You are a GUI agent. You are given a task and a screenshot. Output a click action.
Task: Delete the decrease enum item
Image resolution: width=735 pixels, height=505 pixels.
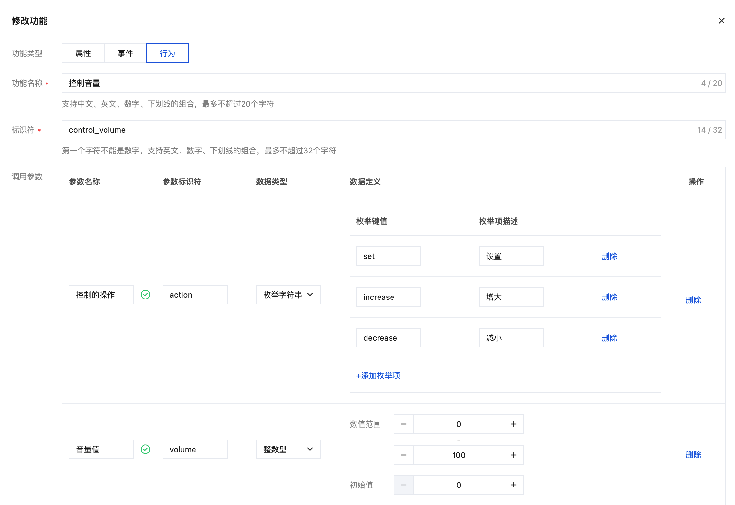pyautogui.click(x=609, y=338)
